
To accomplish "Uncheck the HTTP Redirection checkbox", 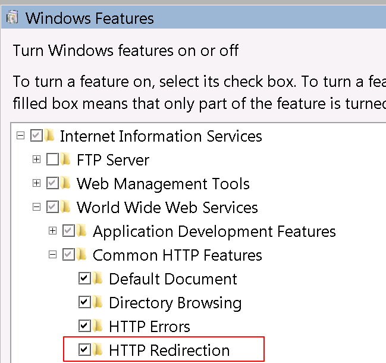I will pos(85,350).
